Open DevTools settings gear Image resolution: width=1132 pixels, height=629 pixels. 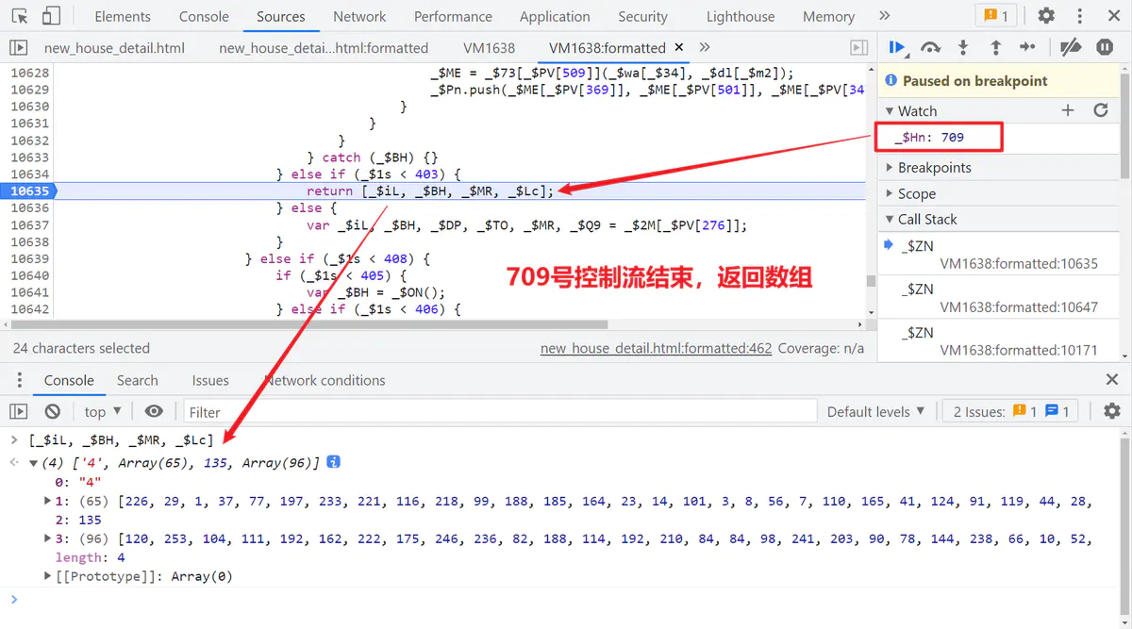1046,16
